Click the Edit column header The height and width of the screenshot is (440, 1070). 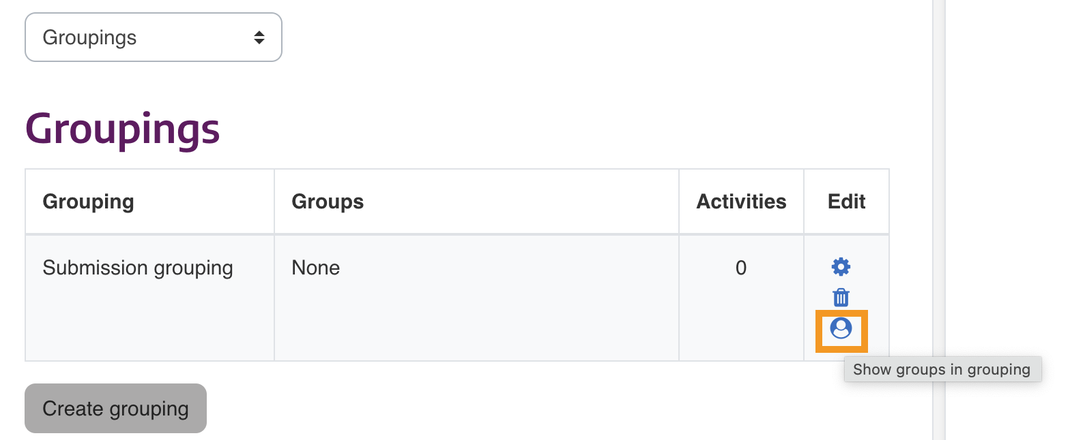[x=846, y=201]
